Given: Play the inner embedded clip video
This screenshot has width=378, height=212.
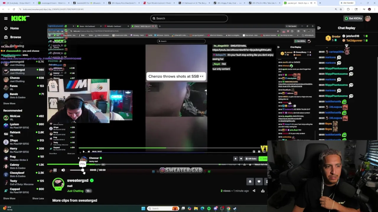Looking at the screenshot, I should tap(84, 152).
